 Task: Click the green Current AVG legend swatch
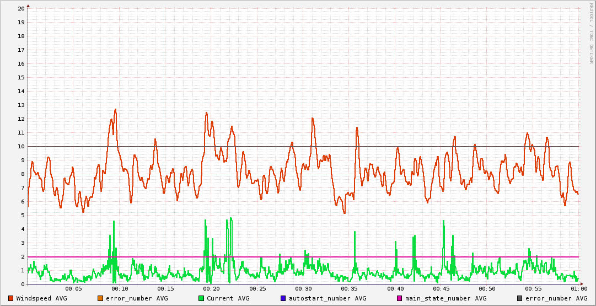pos(201,298)
